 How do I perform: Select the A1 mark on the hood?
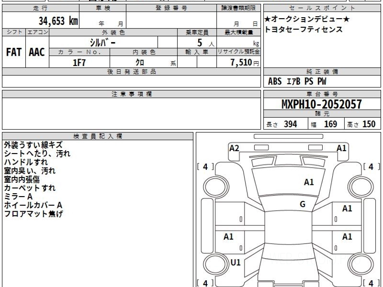pos(309,182)
